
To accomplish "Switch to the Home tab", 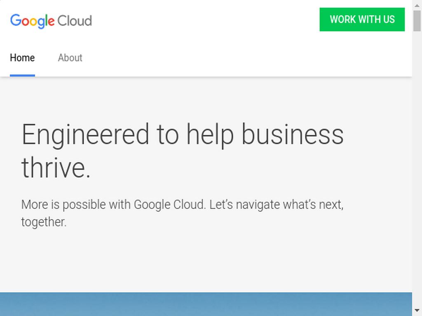I will pyautogui.click(x=22, y=58).
